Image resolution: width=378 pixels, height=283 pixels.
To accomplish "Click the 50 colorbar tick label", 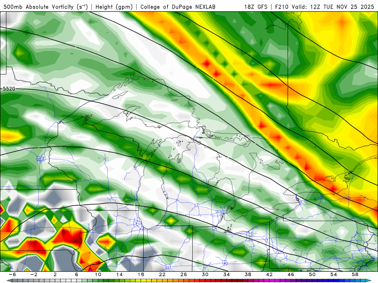I will pos(312,275).
